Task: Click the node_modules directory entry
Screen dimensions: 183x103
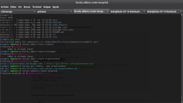Action: [x=60, y=25]
